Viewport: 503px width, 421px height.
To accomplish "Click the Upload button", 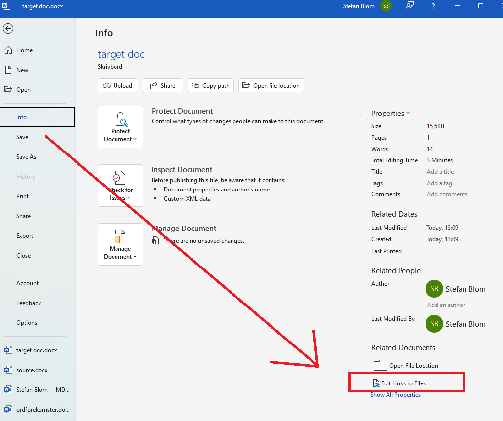I will click(x=118, y=85).
